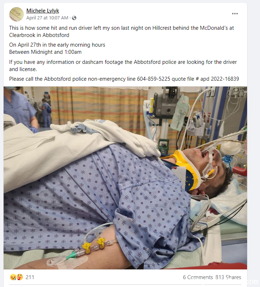The width and height of the screenshot is (260, 287).
Task: Click the line 'Between Midnight and 1:00am'
Action: point(45,52)
